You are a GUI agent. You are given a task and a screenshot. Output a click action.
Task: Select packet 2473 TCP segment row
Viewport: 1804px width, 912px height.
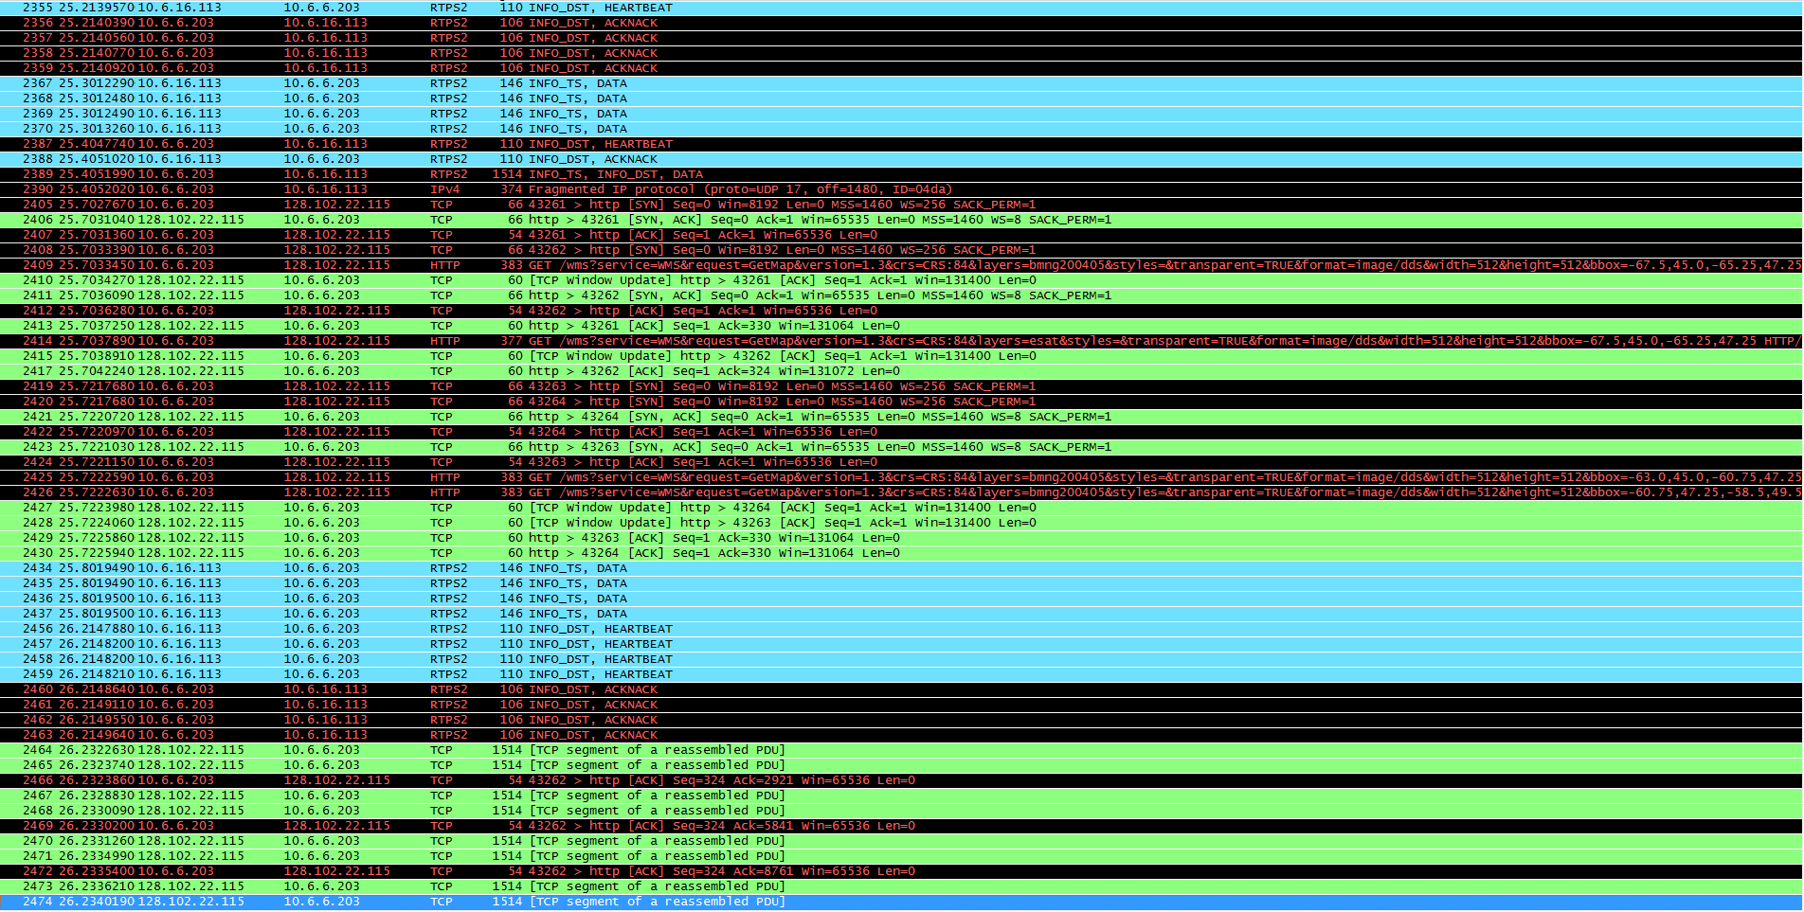pyautogui.click(x=902, y=886)
